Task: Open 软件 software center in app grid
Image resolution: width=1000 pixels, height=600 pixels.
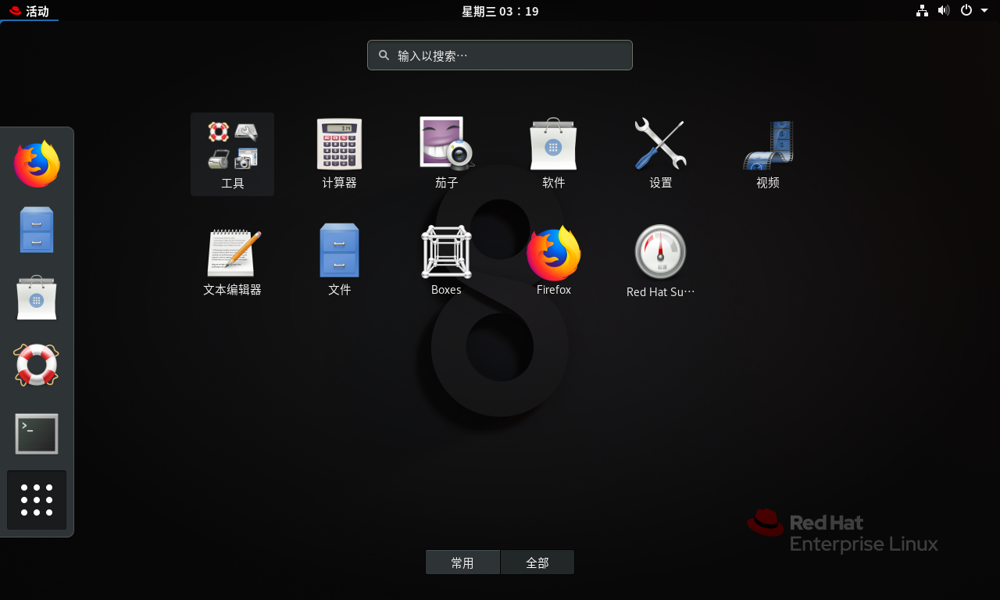Action: [x=553, y=154]
